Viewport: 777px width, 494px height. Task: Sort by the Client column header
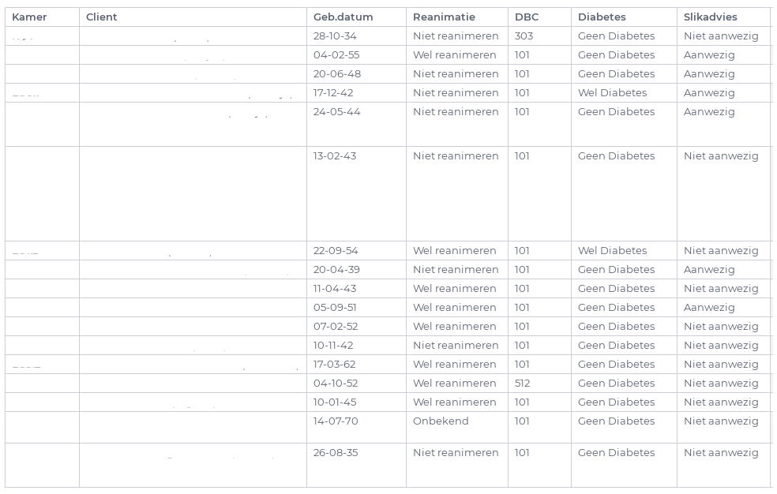[x=101, y=17]
